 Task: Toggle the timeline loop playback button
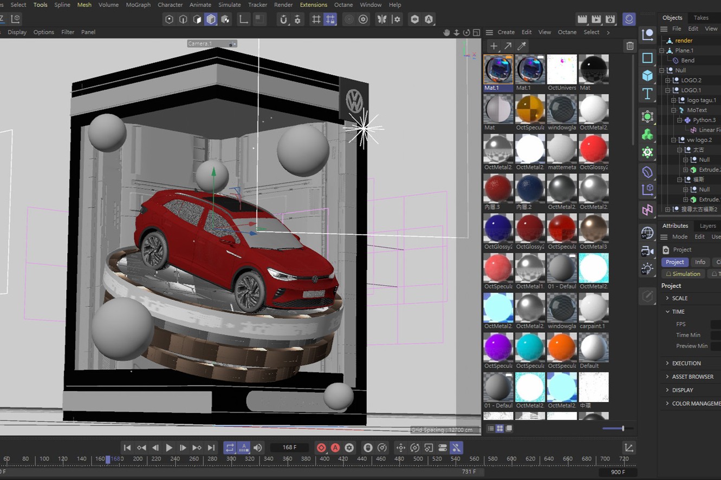point(230,448)
